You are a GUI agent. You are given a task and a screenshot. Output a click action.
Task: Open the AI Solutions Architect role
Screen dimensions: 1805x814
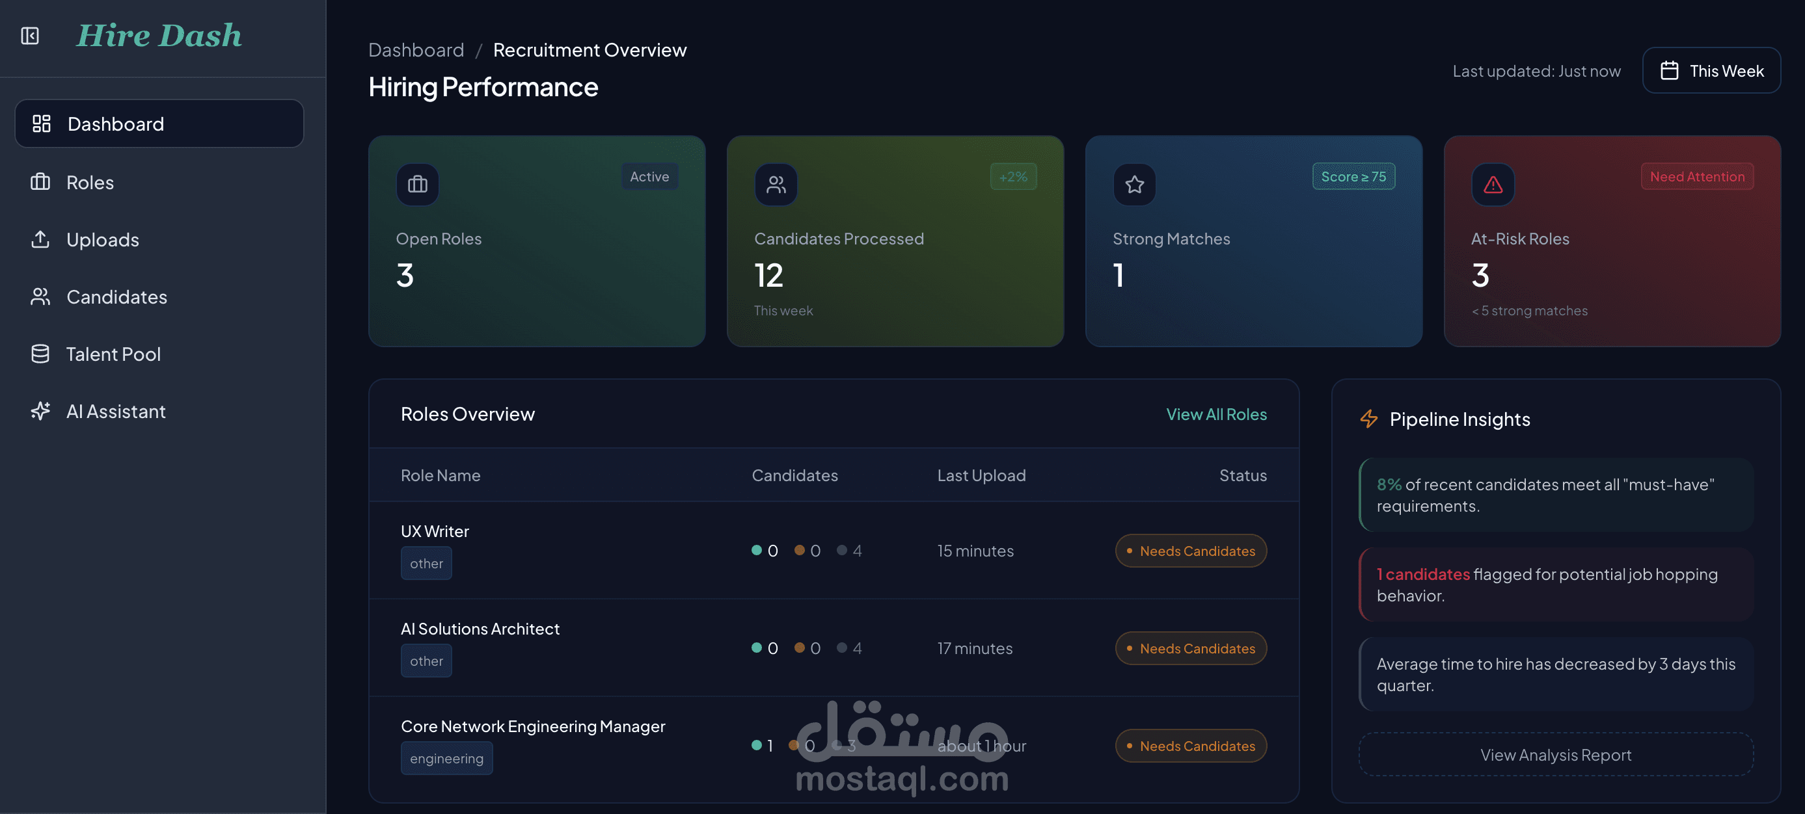tap(480, 628)
